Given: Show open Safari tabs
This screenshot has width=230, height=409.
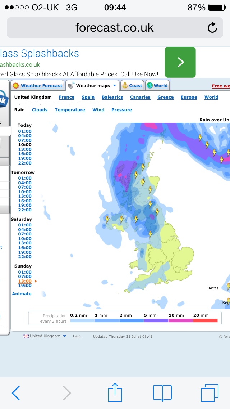Looking at the screenshot, I should point(210,393).
